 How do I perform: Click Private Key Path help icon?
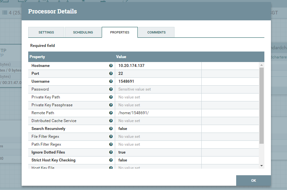click(111, 97)
